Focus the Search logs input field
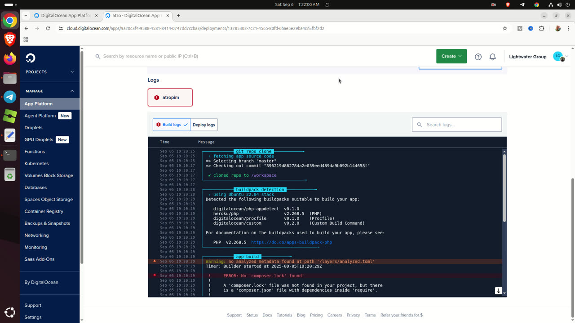Screen dimensions: 575x323 457,125
